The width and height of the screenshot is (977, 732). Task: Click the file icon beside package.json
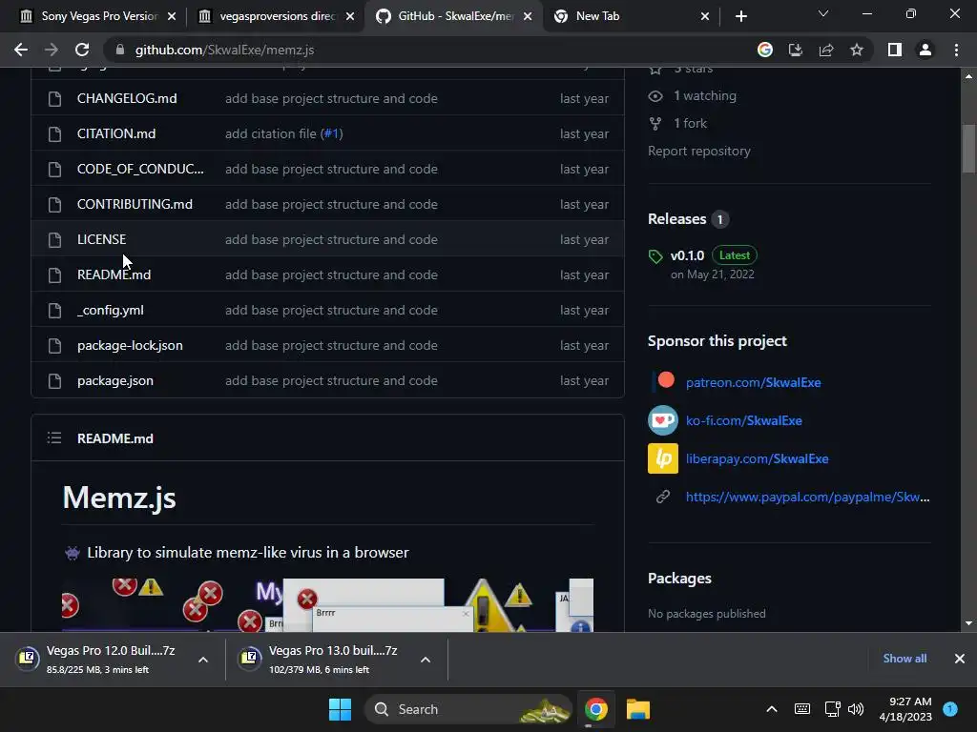coord(54,381)
